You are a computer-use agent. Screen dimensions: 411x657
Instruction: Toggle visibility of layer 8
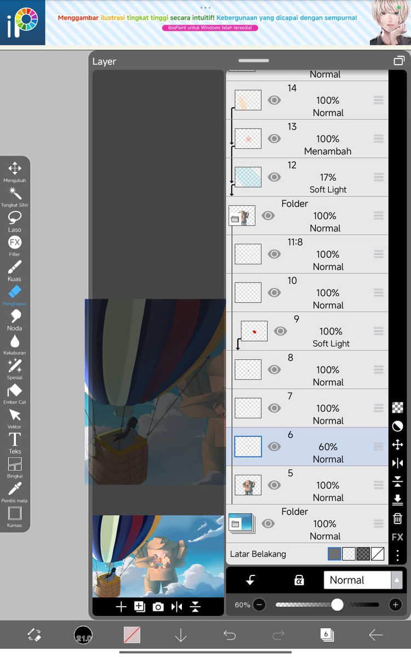[x=274, y=370]
